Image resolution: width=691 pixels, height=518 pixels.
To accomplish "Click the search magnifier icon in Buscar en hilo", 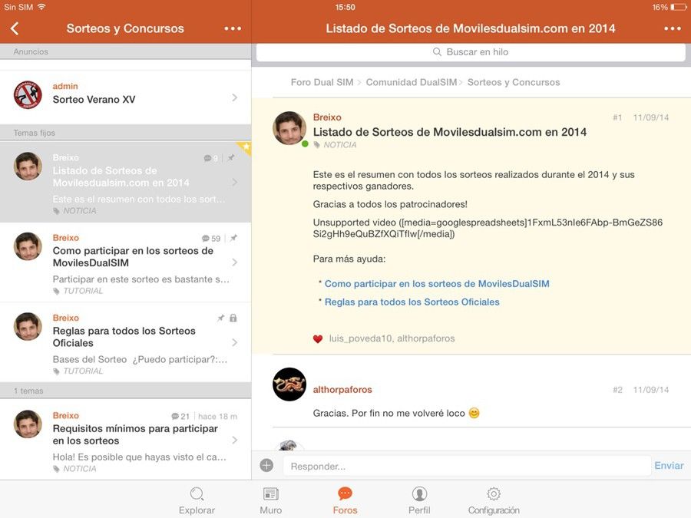I will pos(437,52).
